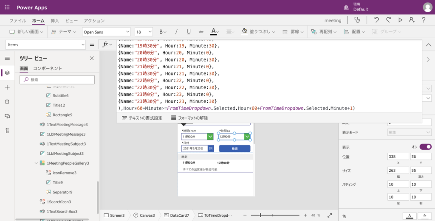This screenshot has height=221, width=435.
Task: Click the X position field 338
Action: point(398,157)
